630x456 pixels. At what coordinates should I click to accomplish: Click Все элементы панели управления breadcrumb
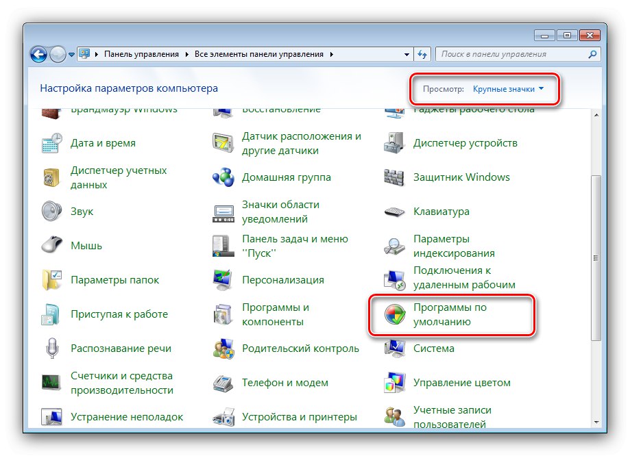259,54
